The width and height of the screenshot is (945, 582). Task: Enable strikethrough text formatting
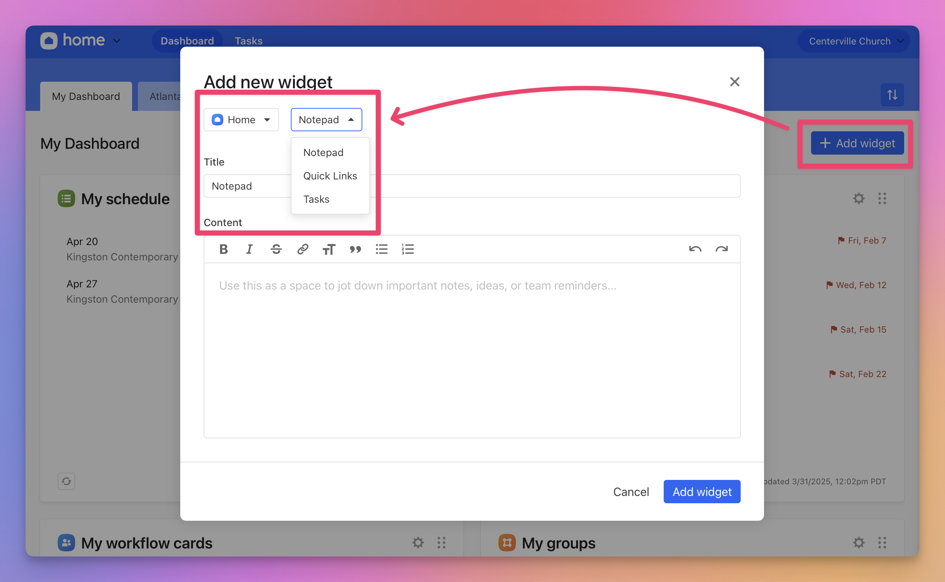pyautogui.click(x=276, y=249)
